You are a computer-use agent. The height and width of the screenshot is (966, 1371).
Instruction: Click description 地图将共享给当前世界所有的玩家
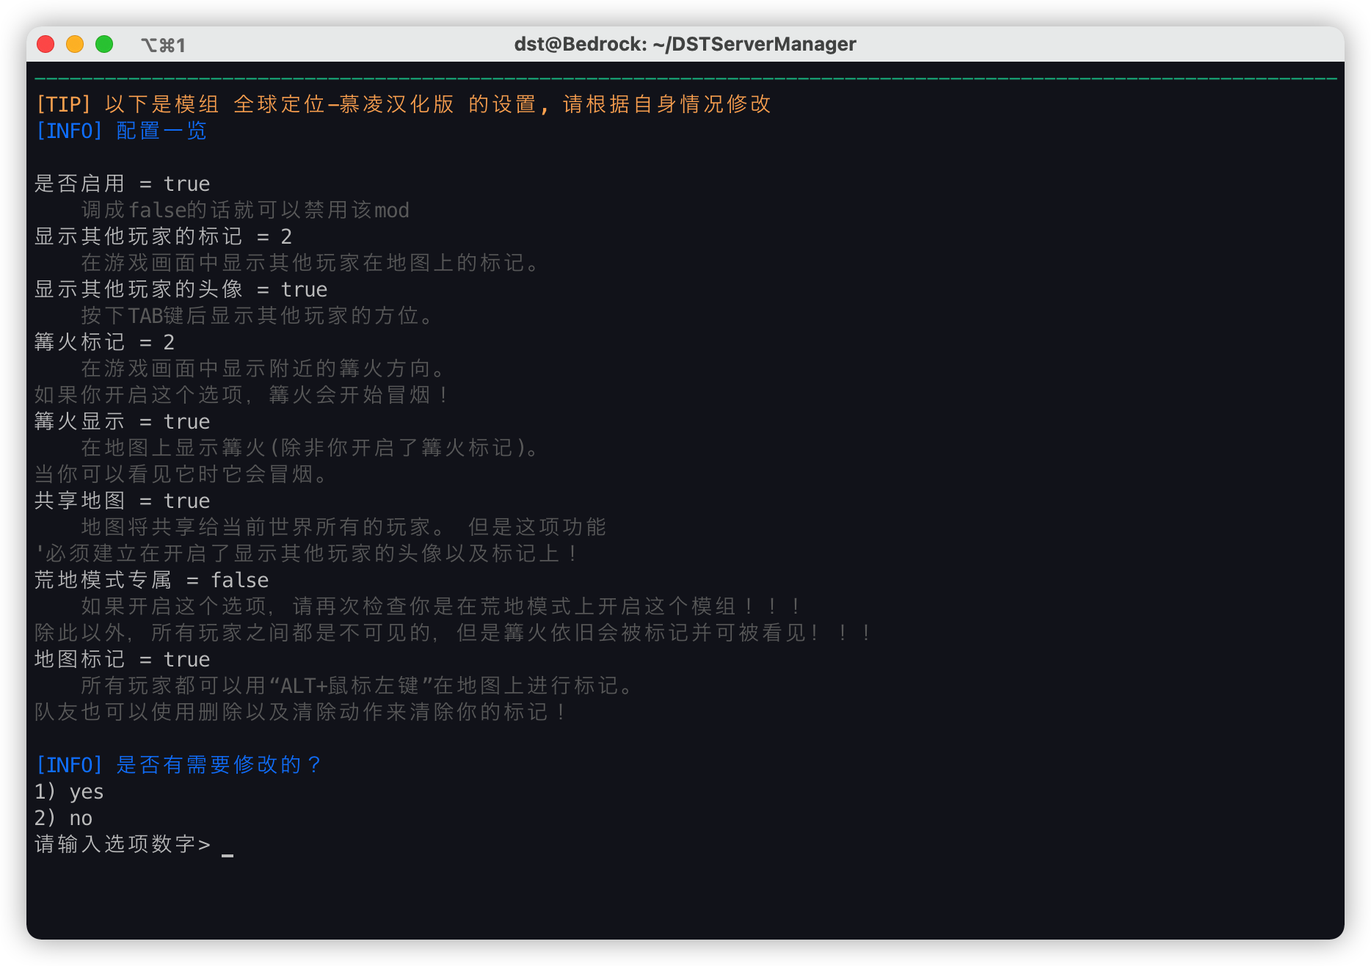pos(343,527)
